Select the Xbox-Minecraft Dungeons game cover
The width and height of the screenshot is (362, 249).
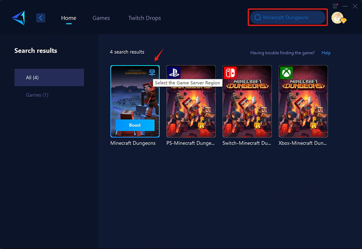tap(303, 101)
